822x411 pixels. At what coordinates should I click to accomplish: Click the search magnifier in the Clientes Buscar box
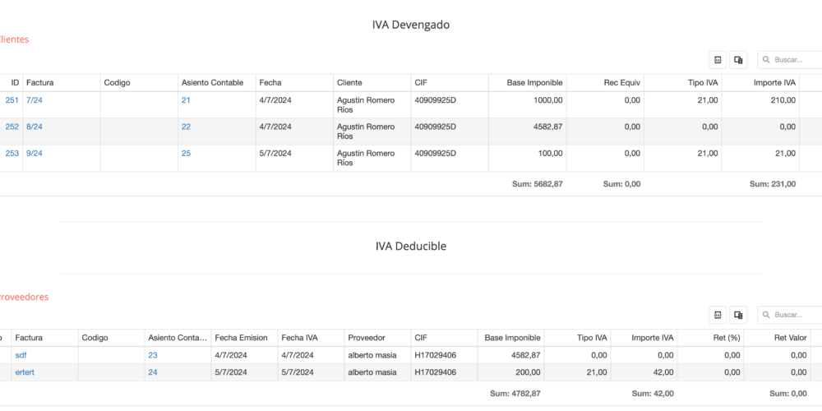767,60
